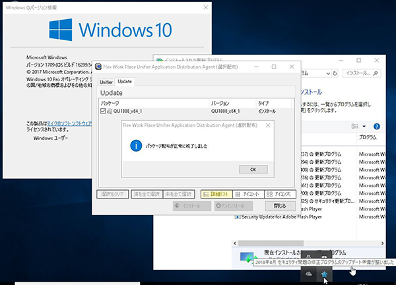Switch to アイコン小 view
Viewport: 396px width, 285px height.
click(x=248, y=194)
